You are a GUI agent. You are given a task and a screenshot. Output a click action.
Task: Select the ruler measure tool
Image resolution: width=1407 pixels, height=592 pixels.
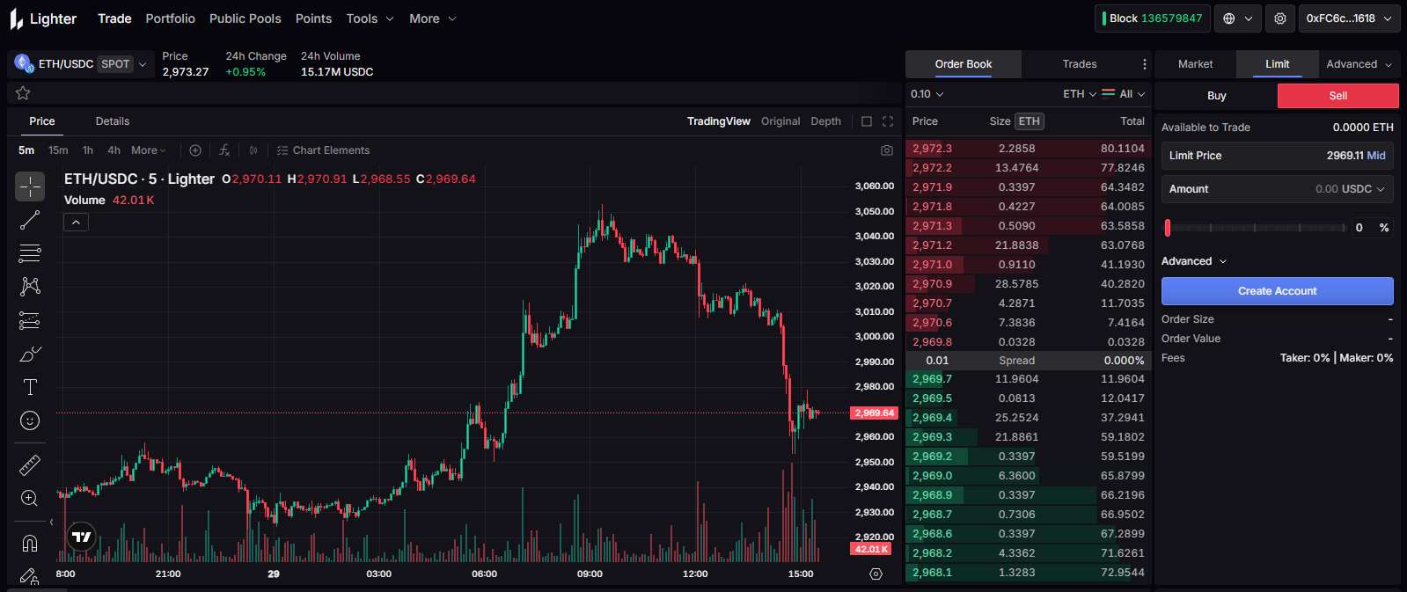pos(30,464)
